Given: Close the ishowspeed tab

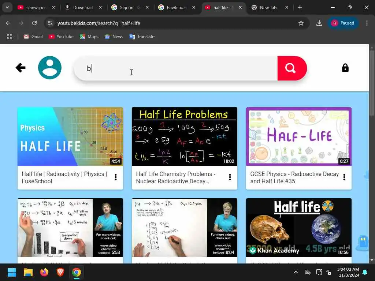Looking at the screenshot, I should coord(53,8).
